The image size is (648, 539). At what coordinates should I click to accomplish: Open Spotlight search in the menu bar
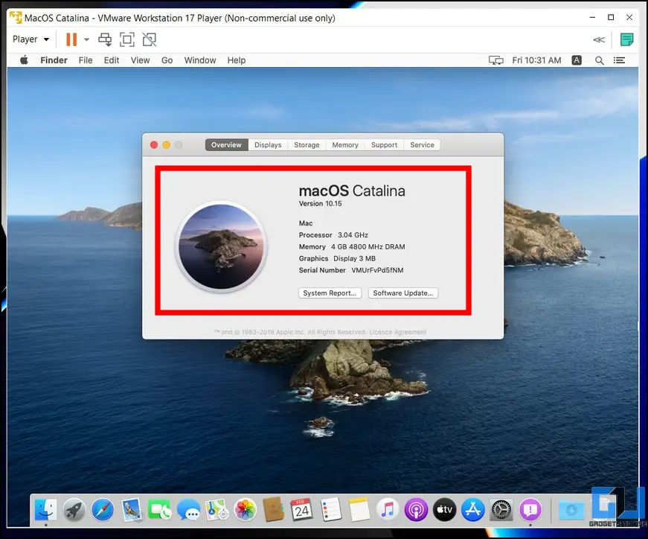(599, 60)
